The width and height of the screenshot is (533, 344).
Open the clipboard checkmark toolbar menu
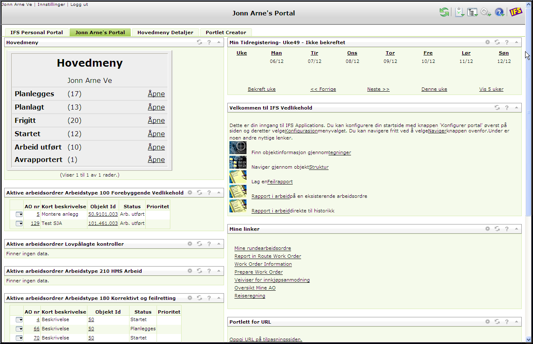click(460, 12)
